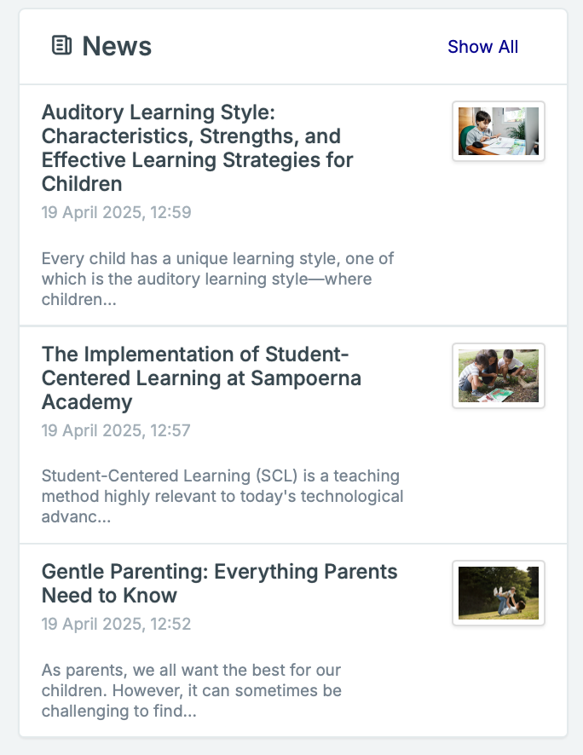This screenshot has height=755, width=583.
Task: Click the newspaper icon beside News
Action: (x=61, y=46)
